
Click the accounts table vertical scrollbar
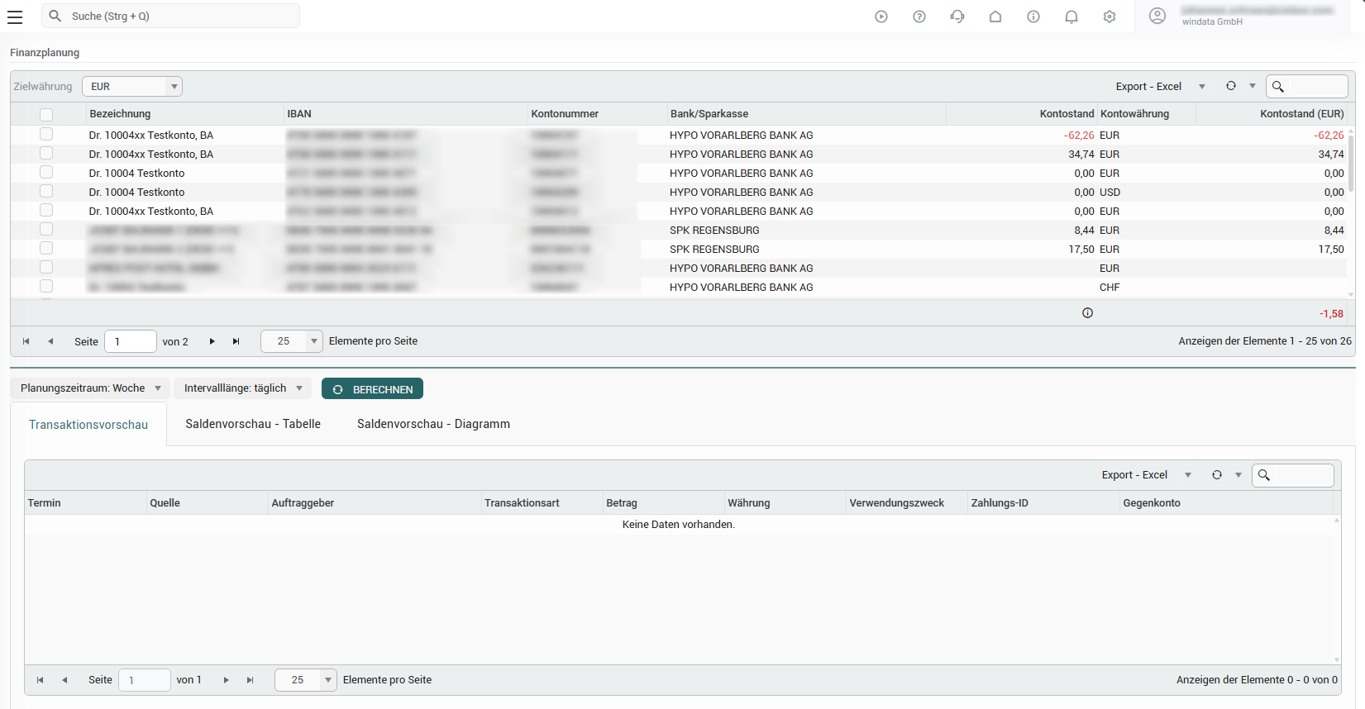pyautogui.click(x=1351, y=165)
